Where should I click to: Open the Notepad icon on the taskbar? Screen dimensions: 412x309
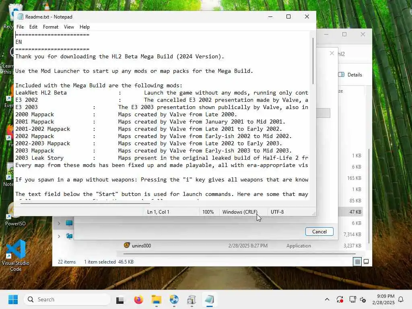pos(209,299)
